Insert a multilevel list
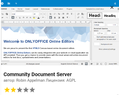Viewport: 119px width, 95px height. click(x=59, y=14)
